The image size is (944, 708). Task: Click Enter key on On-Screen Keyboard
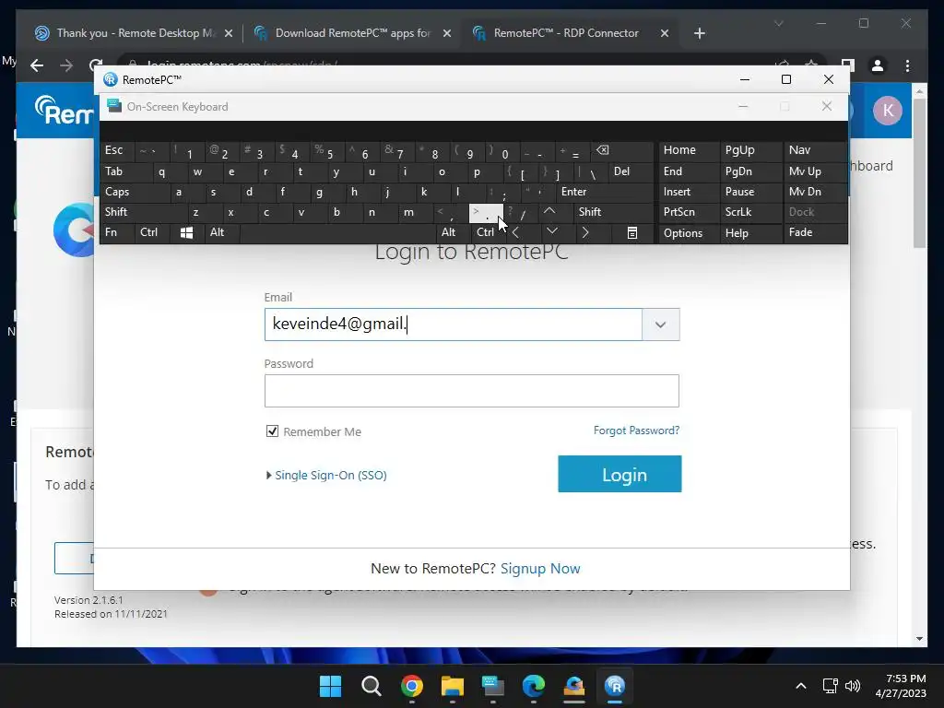(x=605, y=192)
